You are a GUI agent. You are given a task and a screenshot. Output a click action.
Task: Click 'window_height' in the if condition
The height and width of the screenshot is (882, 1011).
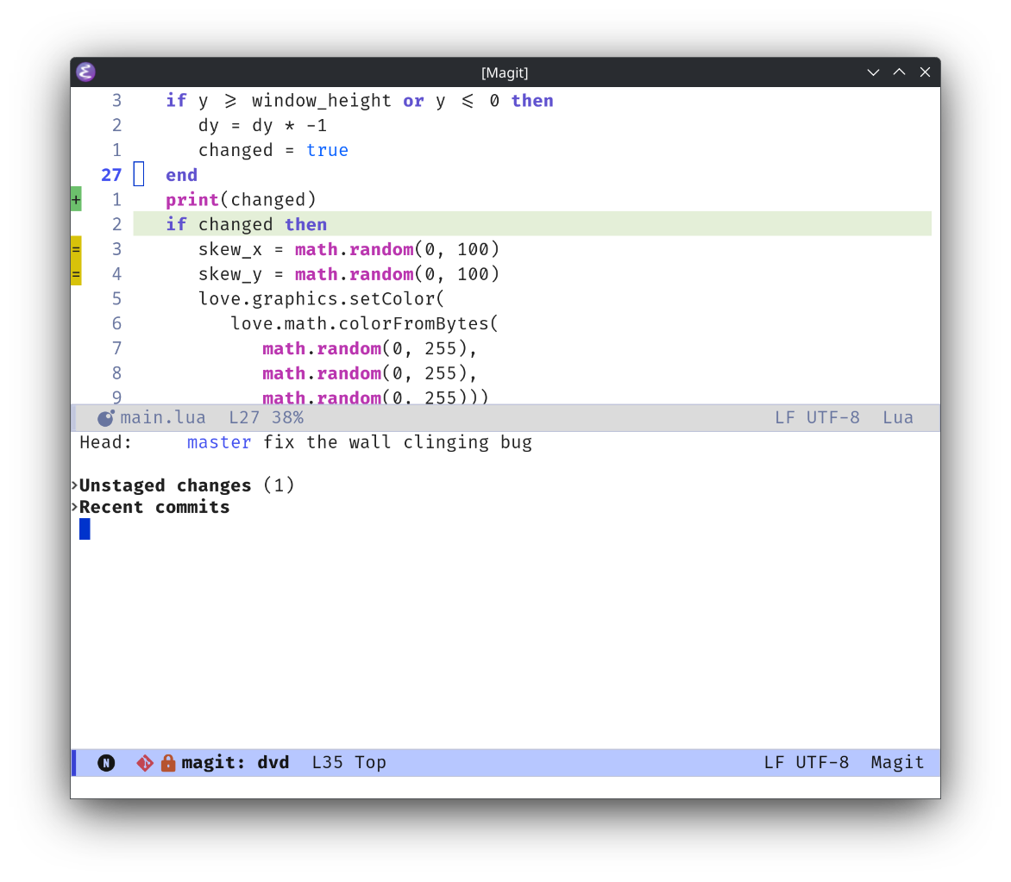[322, 101]
